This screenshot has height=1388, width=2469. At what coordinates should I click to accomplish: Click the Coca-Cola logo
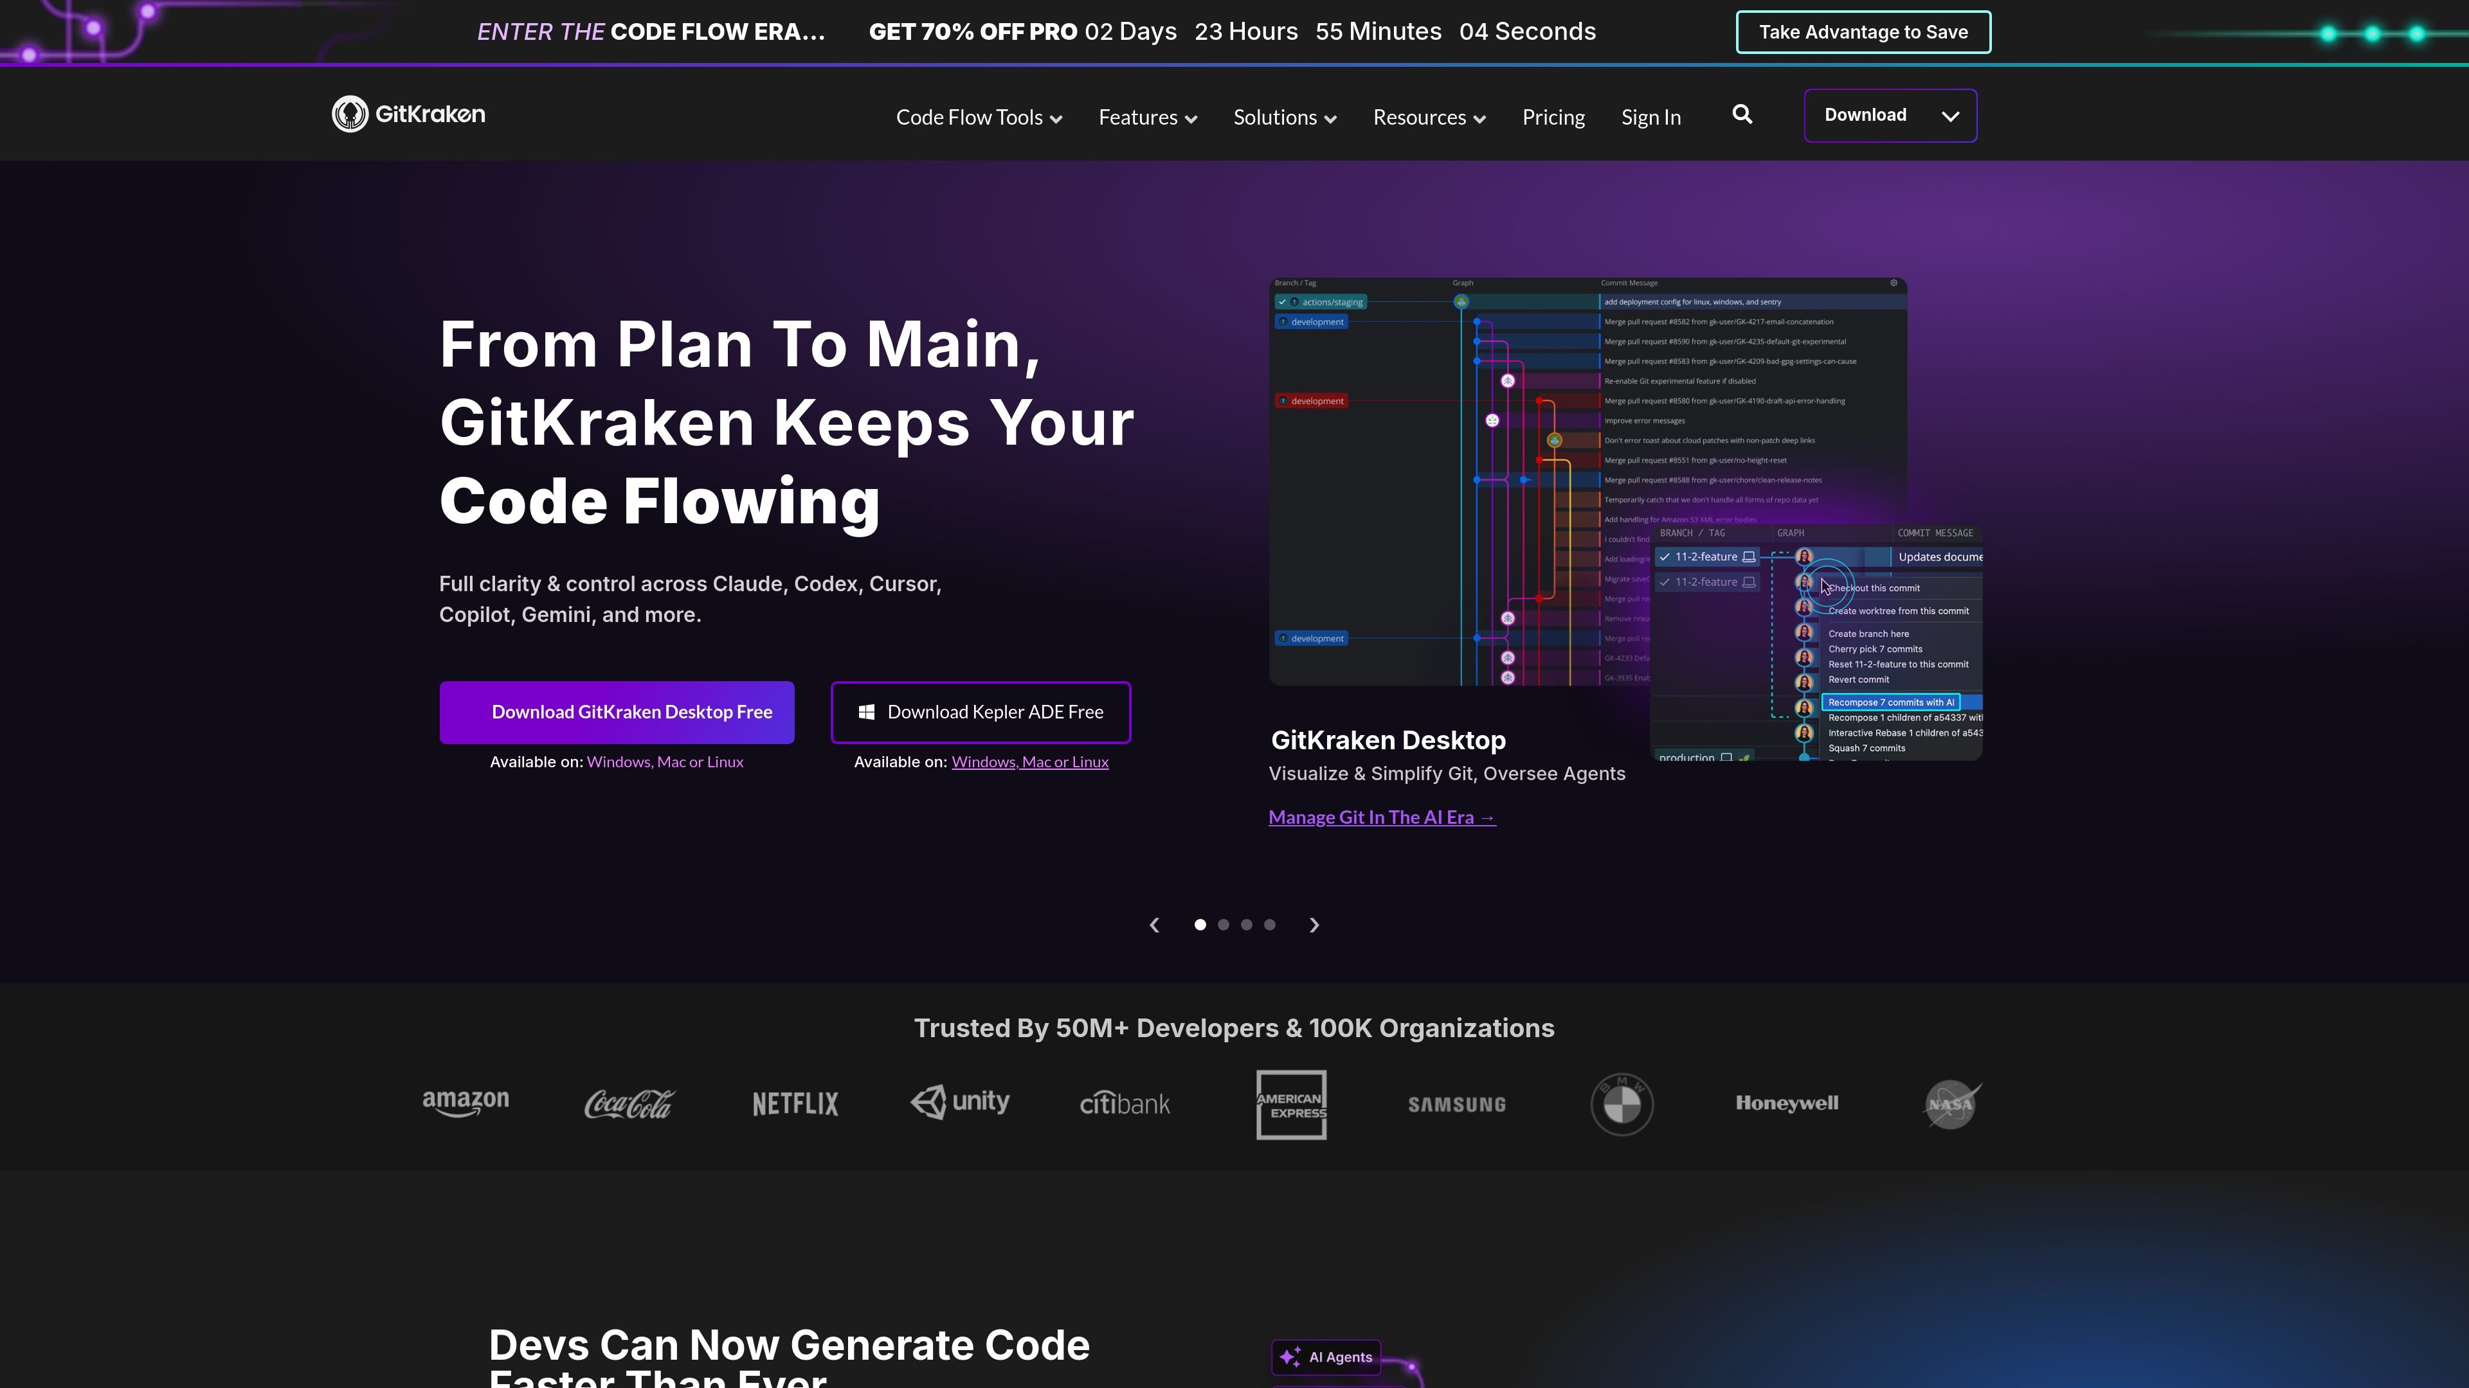pyautogui.click(x=629, y=1103)
